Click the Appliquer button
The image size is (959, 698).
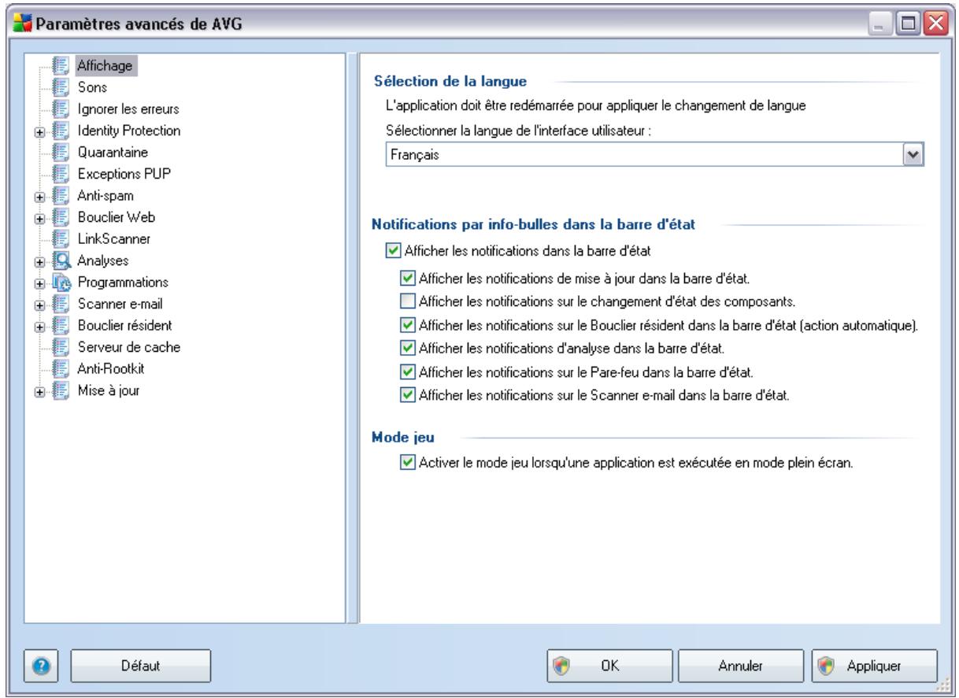[x=873, y=666]
